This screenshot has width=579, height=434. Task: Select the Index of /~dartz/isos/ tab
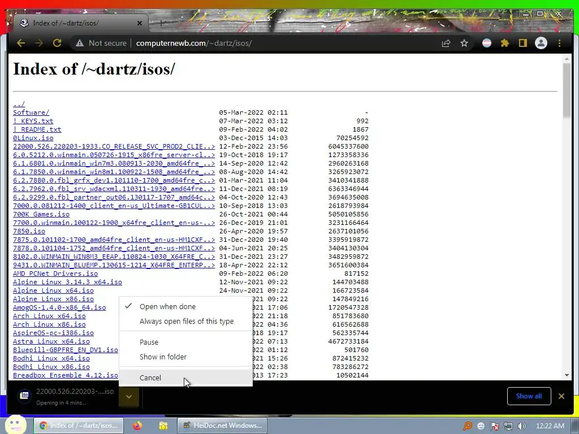80,23
